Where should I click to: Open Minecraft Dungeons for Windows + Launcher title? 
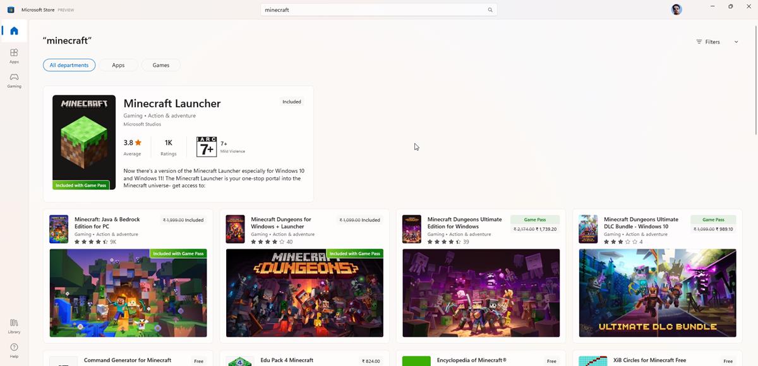[281, 223]
